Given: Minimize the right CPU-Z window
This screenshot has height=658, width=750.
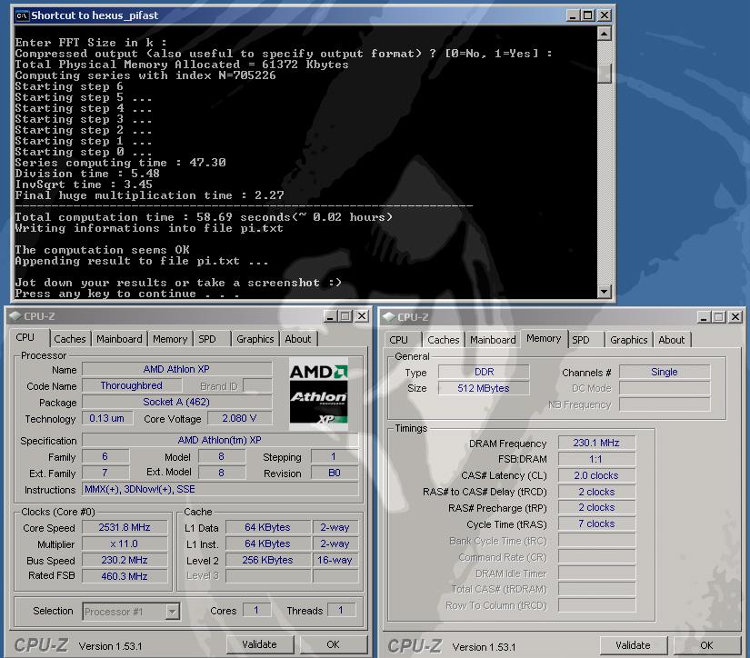Looking at the screenshot, I should (704, 317).
